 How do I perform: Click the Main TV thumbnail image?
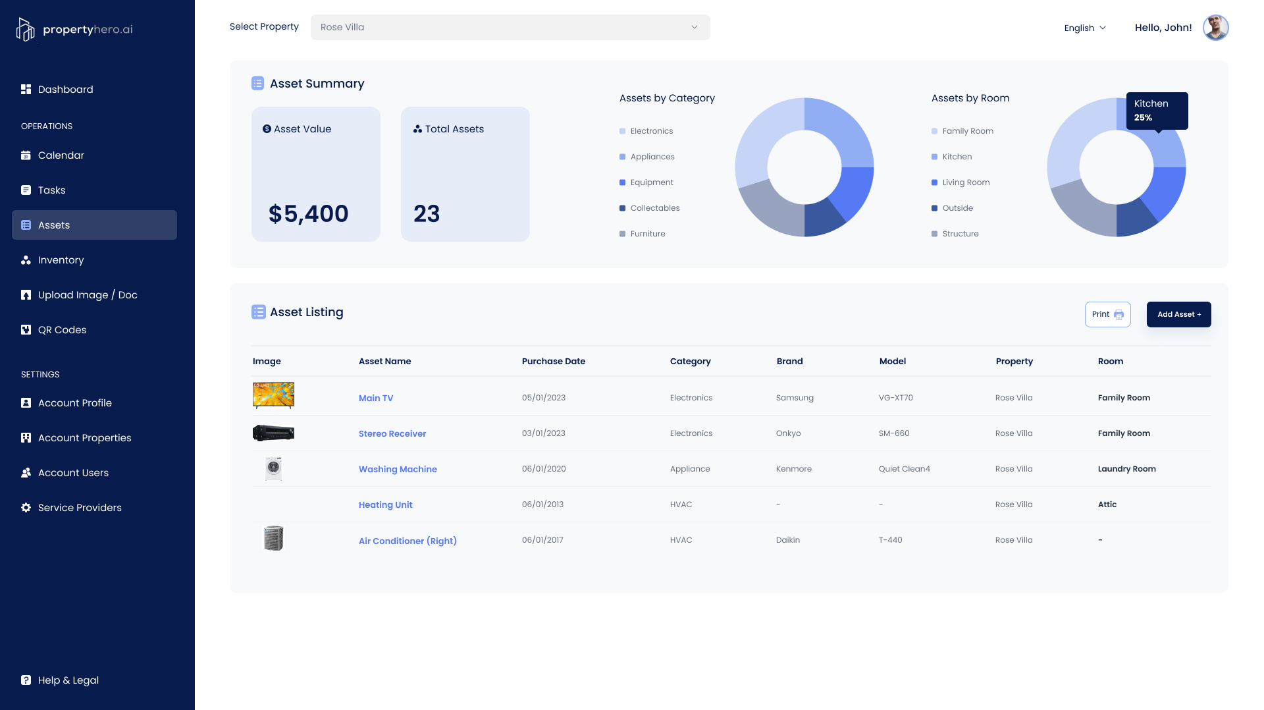[273, 395]
